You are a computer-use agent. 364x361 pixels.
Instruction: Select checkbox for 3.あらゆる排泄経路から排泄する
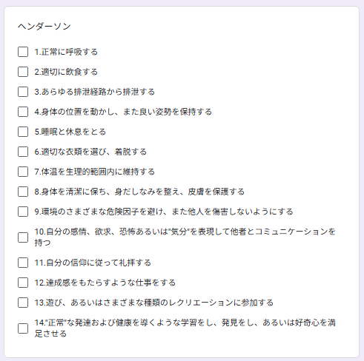pos(23,92)
